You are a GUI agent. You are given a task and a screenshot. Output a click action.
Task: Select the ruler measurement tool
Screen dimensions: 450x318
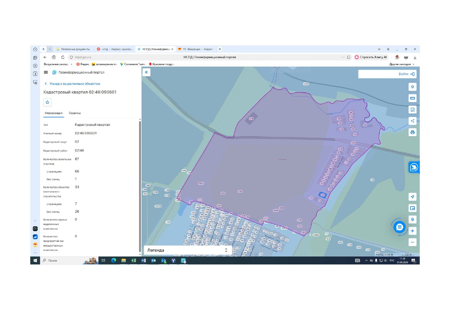point(412,98)
